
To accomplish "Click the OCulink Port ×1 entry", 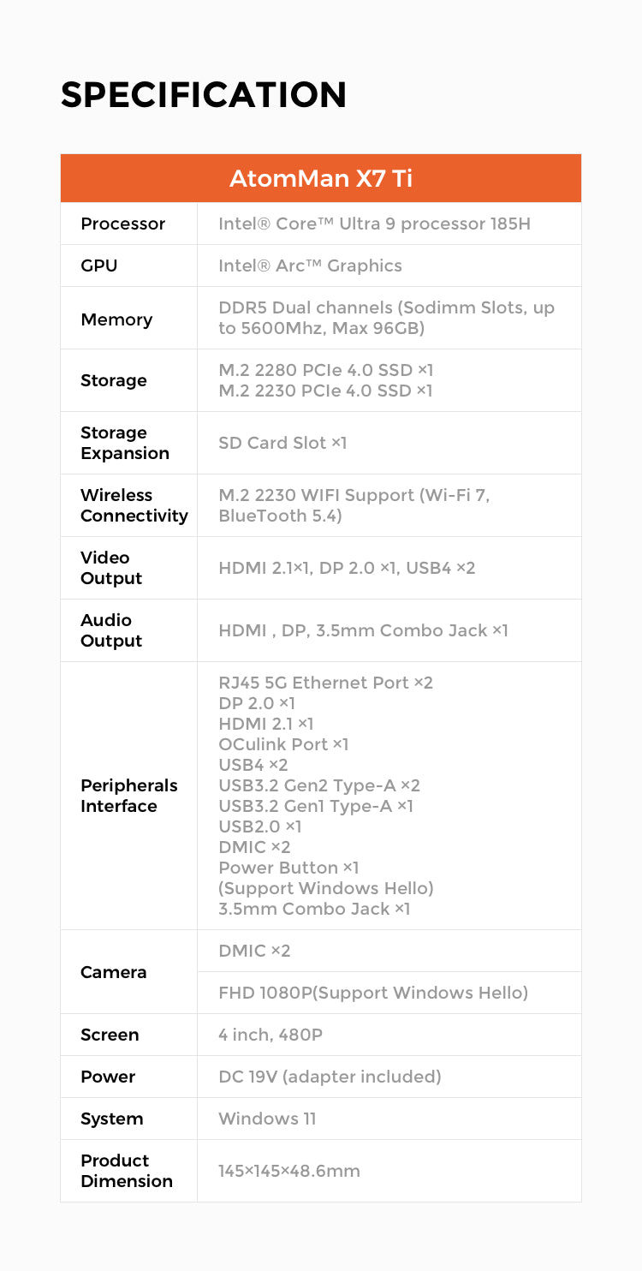I will [283, 744].
